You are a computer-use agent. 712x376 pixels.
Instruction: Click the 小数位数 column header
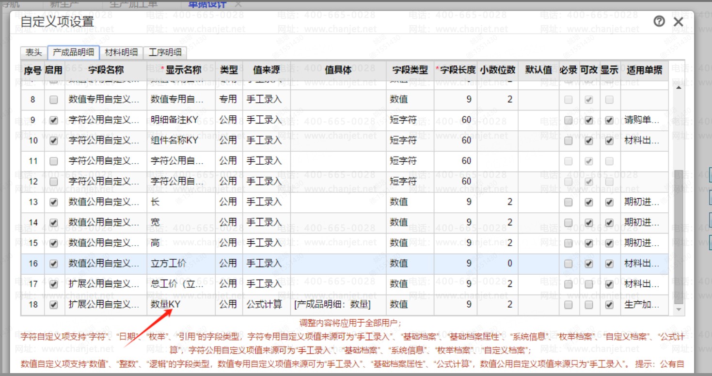498,70
